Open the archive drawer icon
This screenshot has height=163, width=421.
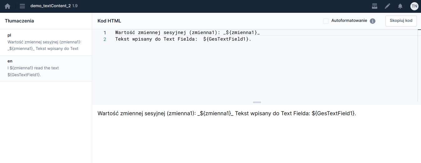[x=374, y=6]
